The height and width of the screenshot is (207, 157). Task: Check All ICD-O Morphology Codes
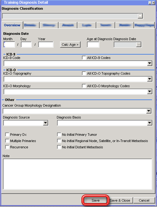(x=84, y=86)
